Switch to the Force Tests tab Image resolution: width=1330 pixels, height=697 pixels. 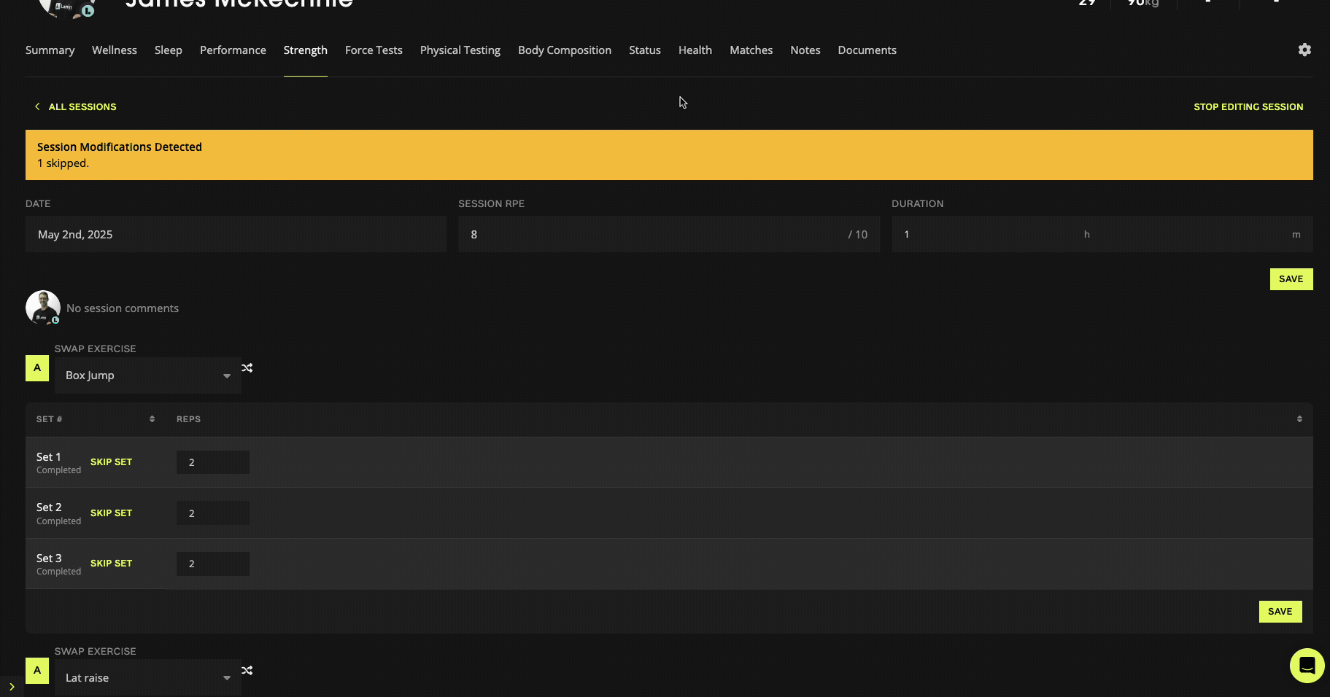click(x=374, y=50)
